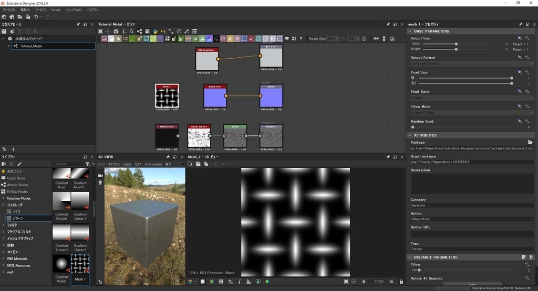Click save icon in Explorer toolbar
This screenshot has height=291, width=538.
pyautogui.click(x=4, y=31)
